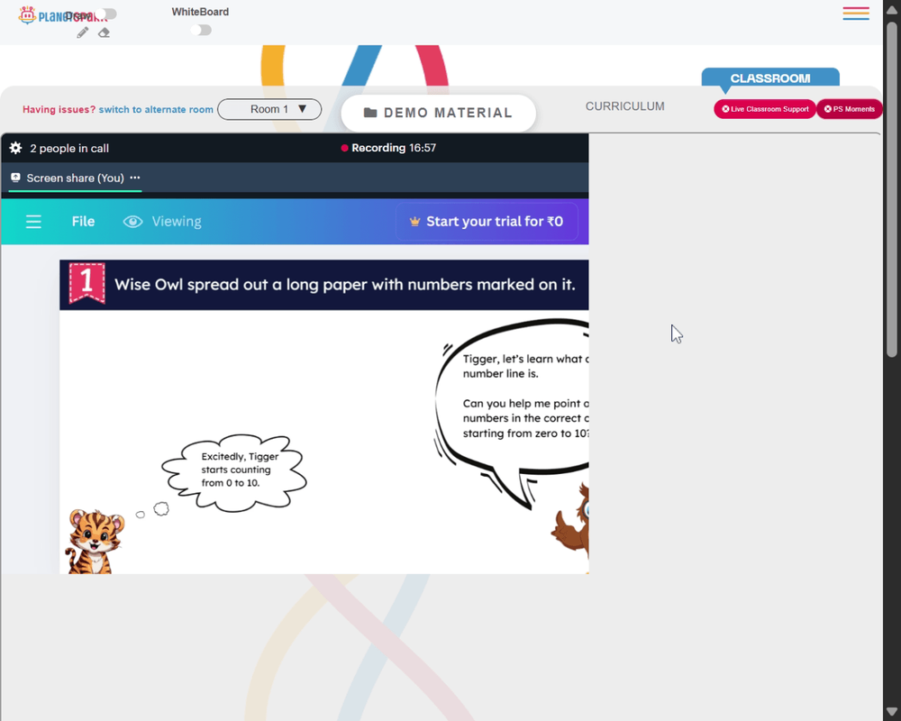Click the red recording indicator dot

tap(344, 149)
